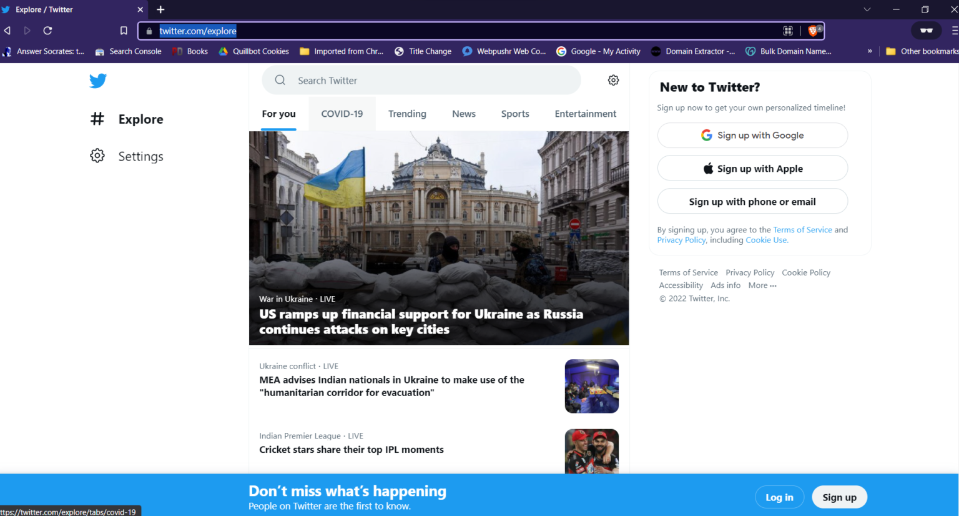The width and height of the screenshot is (959, 516).
Task: Click Sign up with Apple
Action: (752, 168)
